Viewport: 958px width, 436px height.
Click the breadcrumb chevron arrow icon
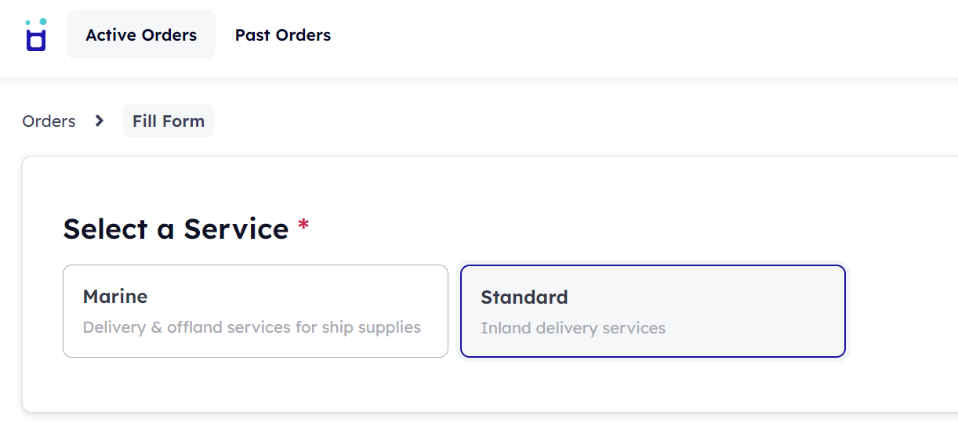point(99,121)
